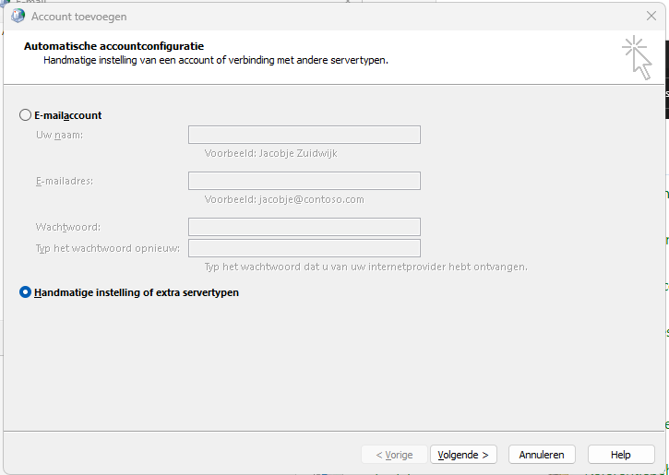This screenshot has width=669, height=475.
Task: Click the Uw naam text field
Action: tap(305, 135)
